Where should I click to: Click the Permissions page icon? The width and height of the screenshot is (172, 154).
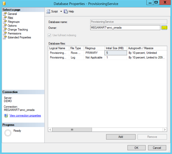point(5,34)
